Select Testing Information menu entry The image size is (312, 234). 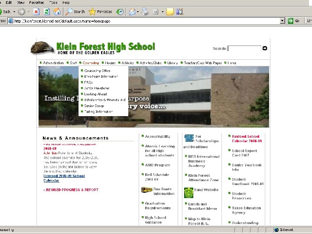point(98,112)
